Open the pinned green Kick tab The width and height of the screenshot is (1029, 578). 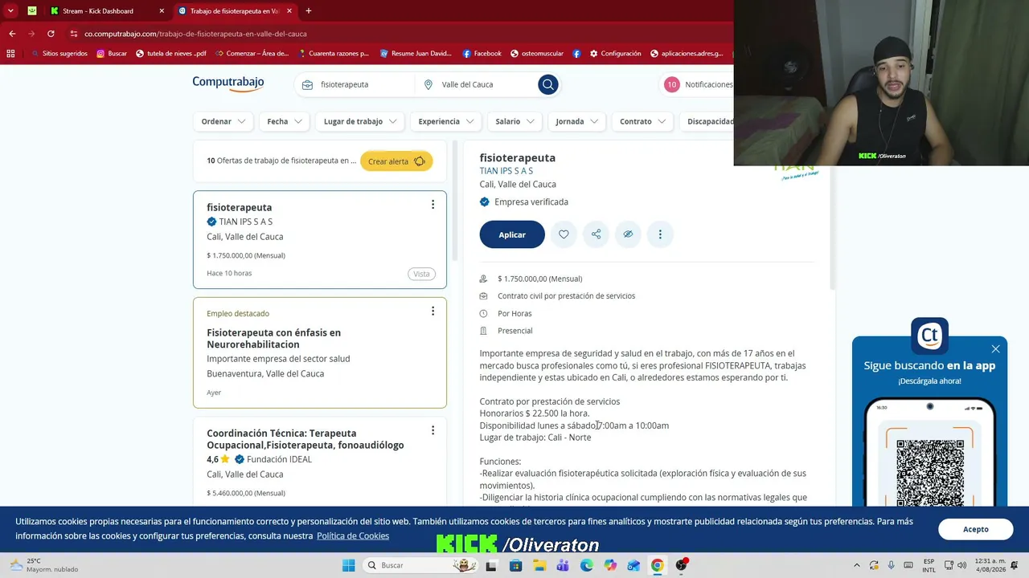(x=32, y=11)
